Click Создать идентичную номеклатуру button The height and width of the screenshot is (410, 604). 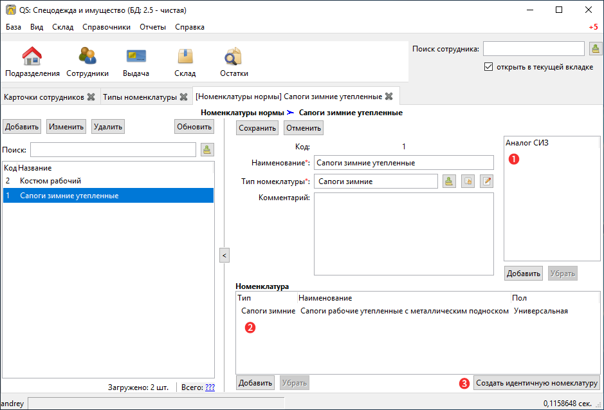[536, 383]
